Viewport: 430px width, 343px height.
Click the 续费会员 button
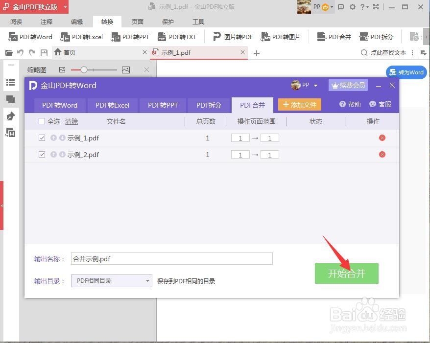pyautogui.click(x=348, y=85)
